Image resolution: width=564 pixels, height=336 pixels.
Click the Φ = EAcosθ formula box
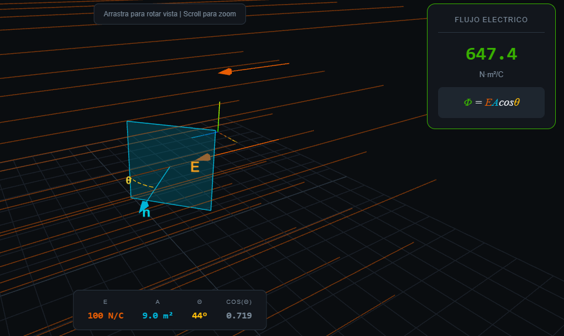coord(491,102)
